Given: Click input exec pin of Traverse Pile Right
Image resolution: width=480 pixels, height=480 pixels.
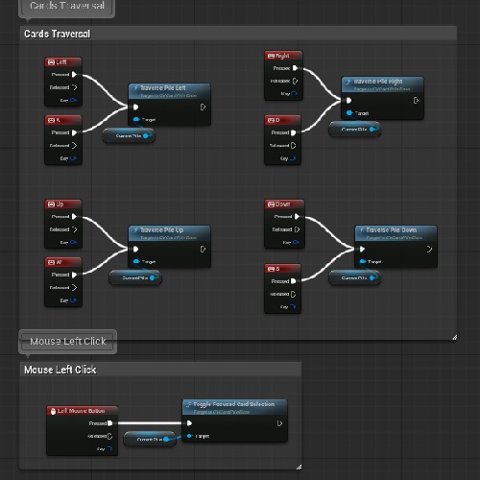Looking at the screenshot, I should 348,101.
